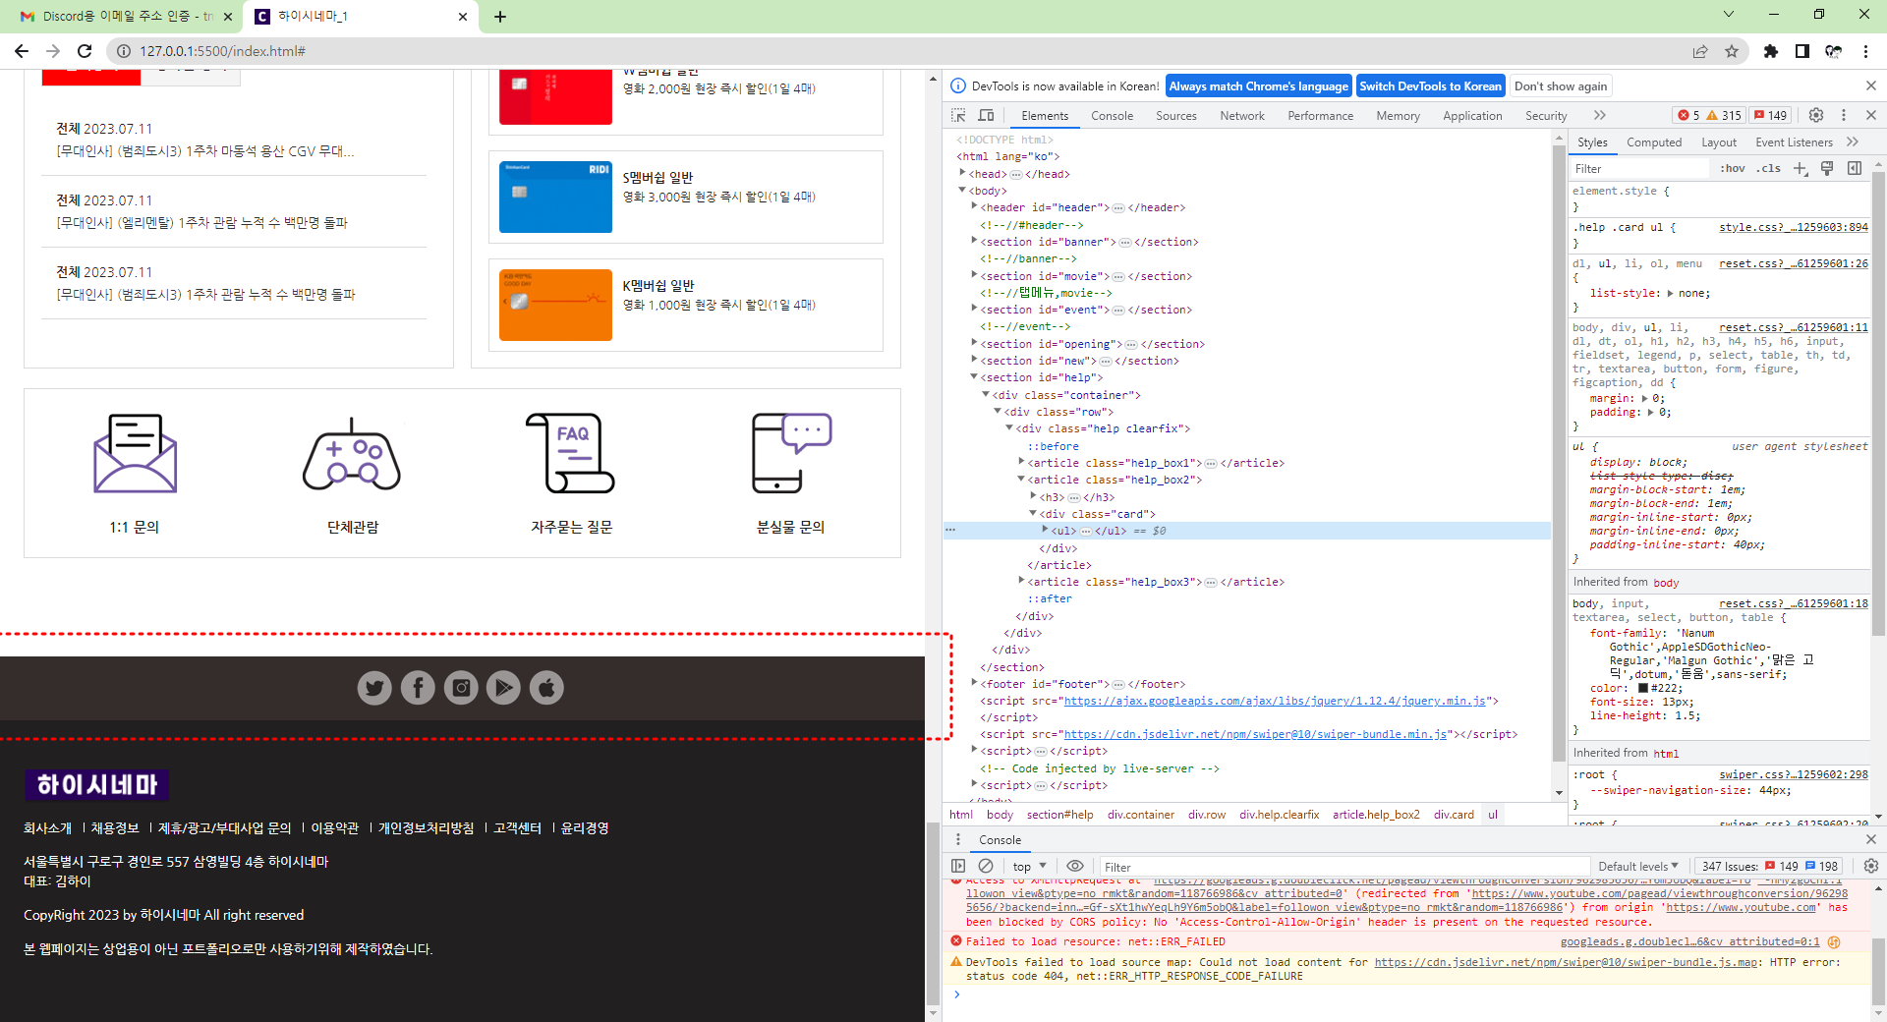Click the Instagram icon in the footer

[461, 688]
